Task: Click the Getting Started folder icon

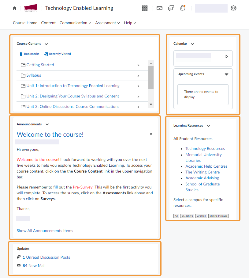Action: coord(23,65)
